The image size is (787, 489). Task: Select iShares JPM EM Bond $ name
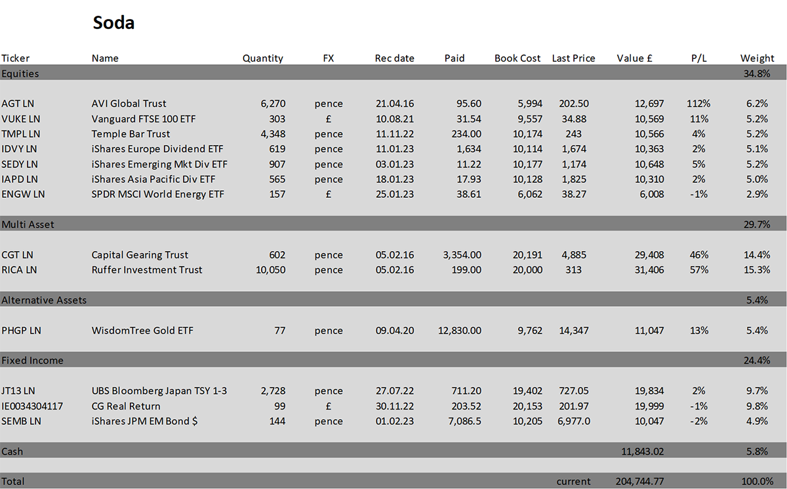coord(145,421)
